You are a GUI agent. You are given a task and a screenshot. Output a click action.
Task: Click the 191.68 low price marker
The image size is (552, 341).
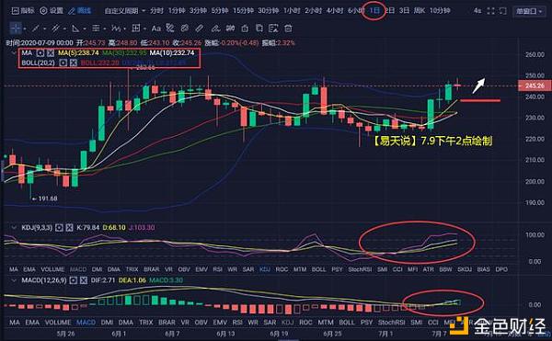(x=48, y=199)
